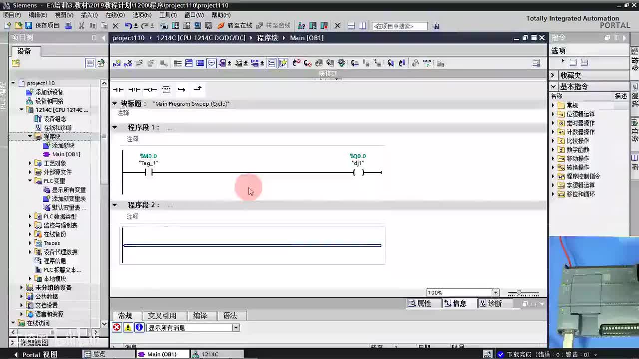Open the 视图(V) menu
Viewport: 639px width, 359px height.
[64, 15]
